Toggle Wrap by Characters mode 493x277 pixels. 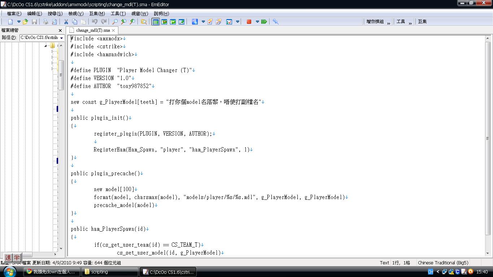[164, 22]
